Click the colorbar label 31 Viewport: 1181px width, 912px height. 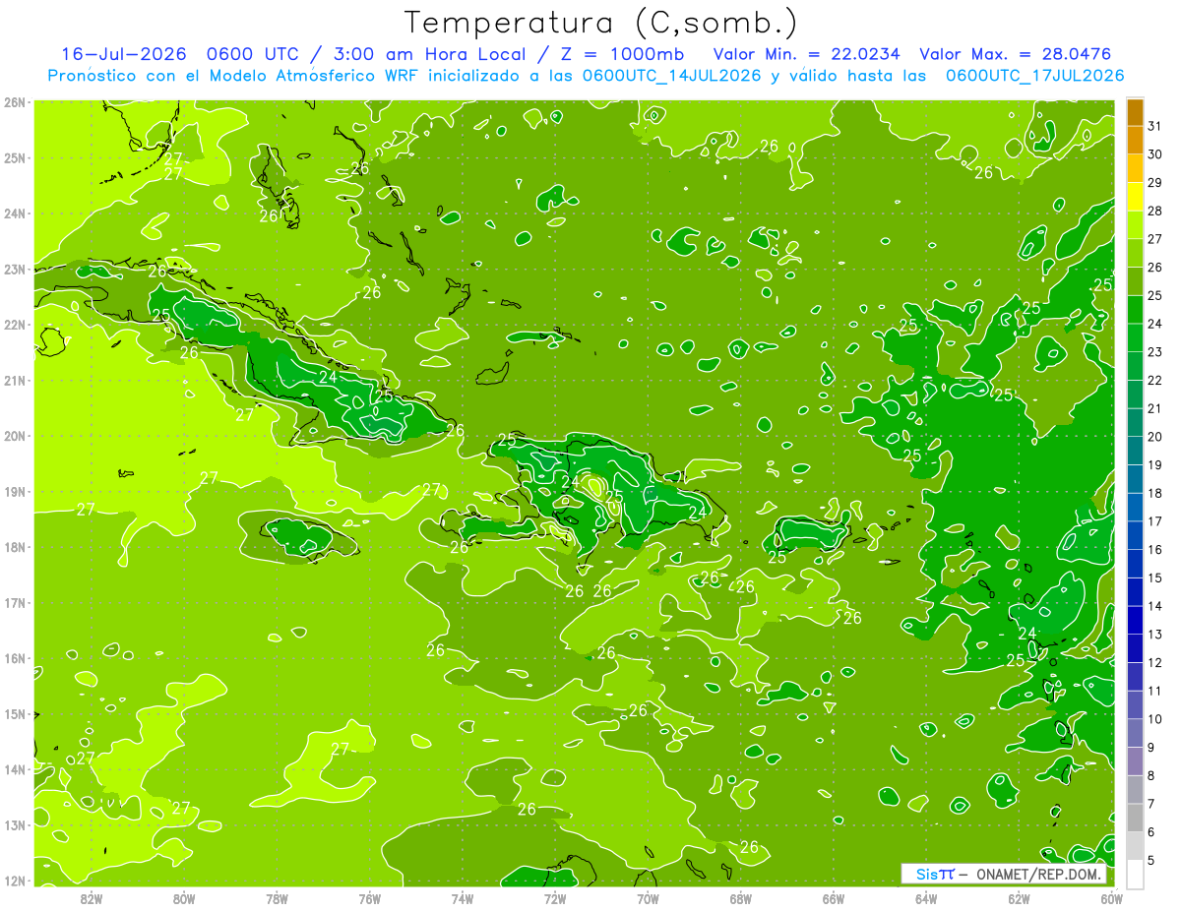click(x=1154, y=126)
